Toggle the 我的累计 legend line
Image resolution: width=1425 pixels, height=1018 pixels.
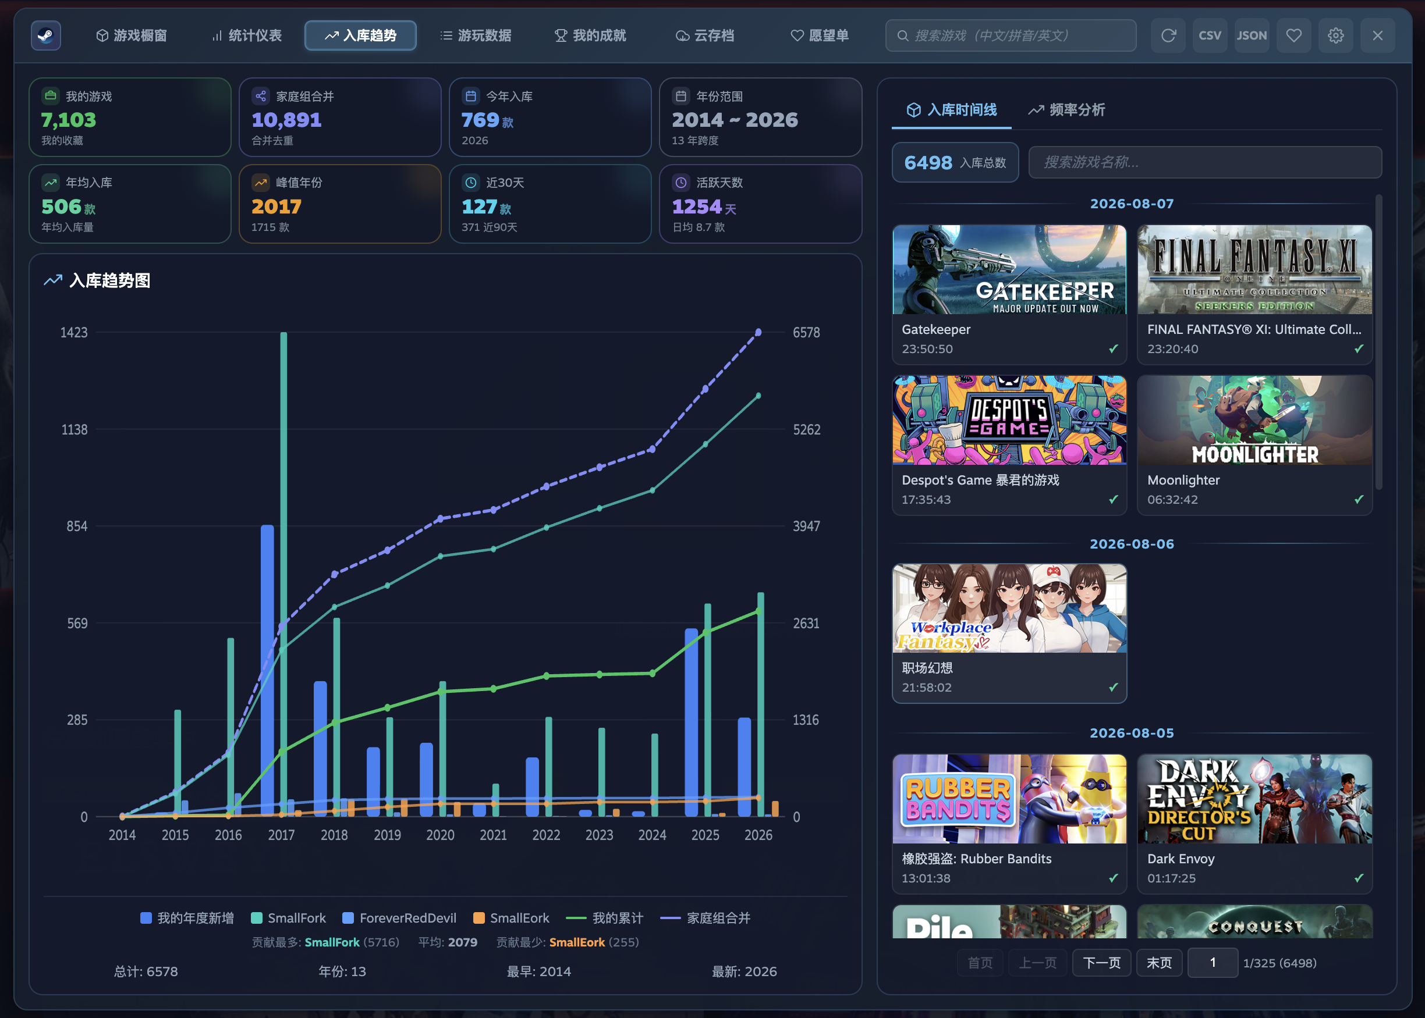coord(605,919)
